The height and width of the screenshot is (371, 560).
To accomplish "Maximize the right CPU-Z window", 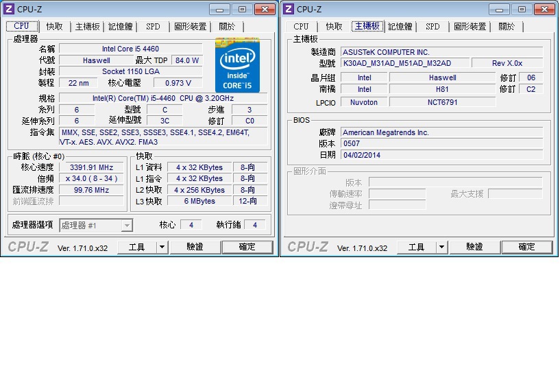I will coord(522,10).
